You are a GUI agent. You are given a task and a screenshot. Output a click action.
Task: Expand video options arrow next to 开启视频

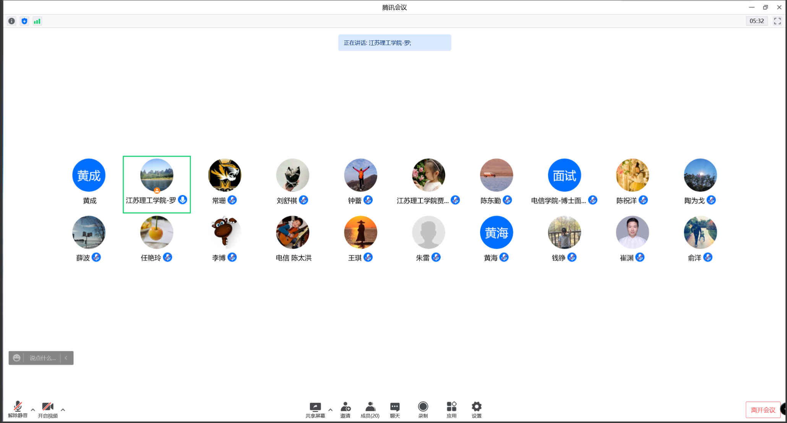[63, 410]
